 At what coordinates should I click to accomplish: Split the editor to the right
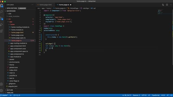click(x=167, y=5)
